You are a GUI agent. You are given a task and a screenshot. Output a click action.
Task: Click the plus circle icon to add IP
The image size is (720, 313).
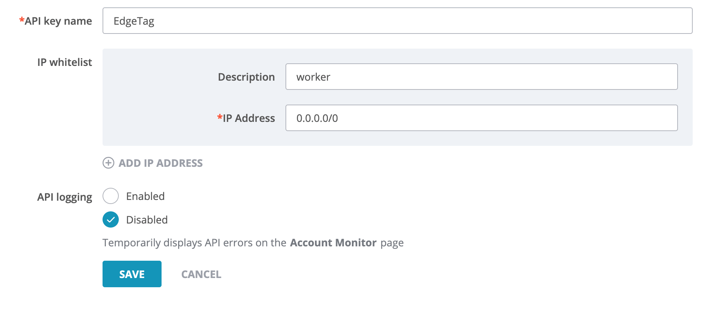[108, 163]
